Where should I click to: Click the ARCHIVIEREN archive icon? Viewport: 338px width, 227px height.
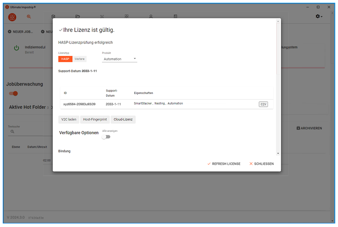[x=299, y=128]
